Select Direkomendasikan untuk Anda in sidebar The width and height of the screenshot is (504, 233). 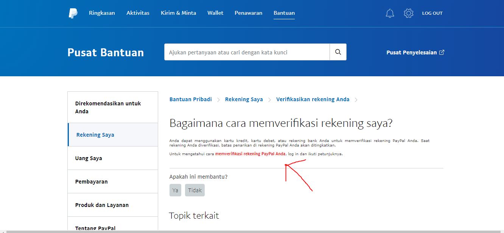click(x=113, y=107)
